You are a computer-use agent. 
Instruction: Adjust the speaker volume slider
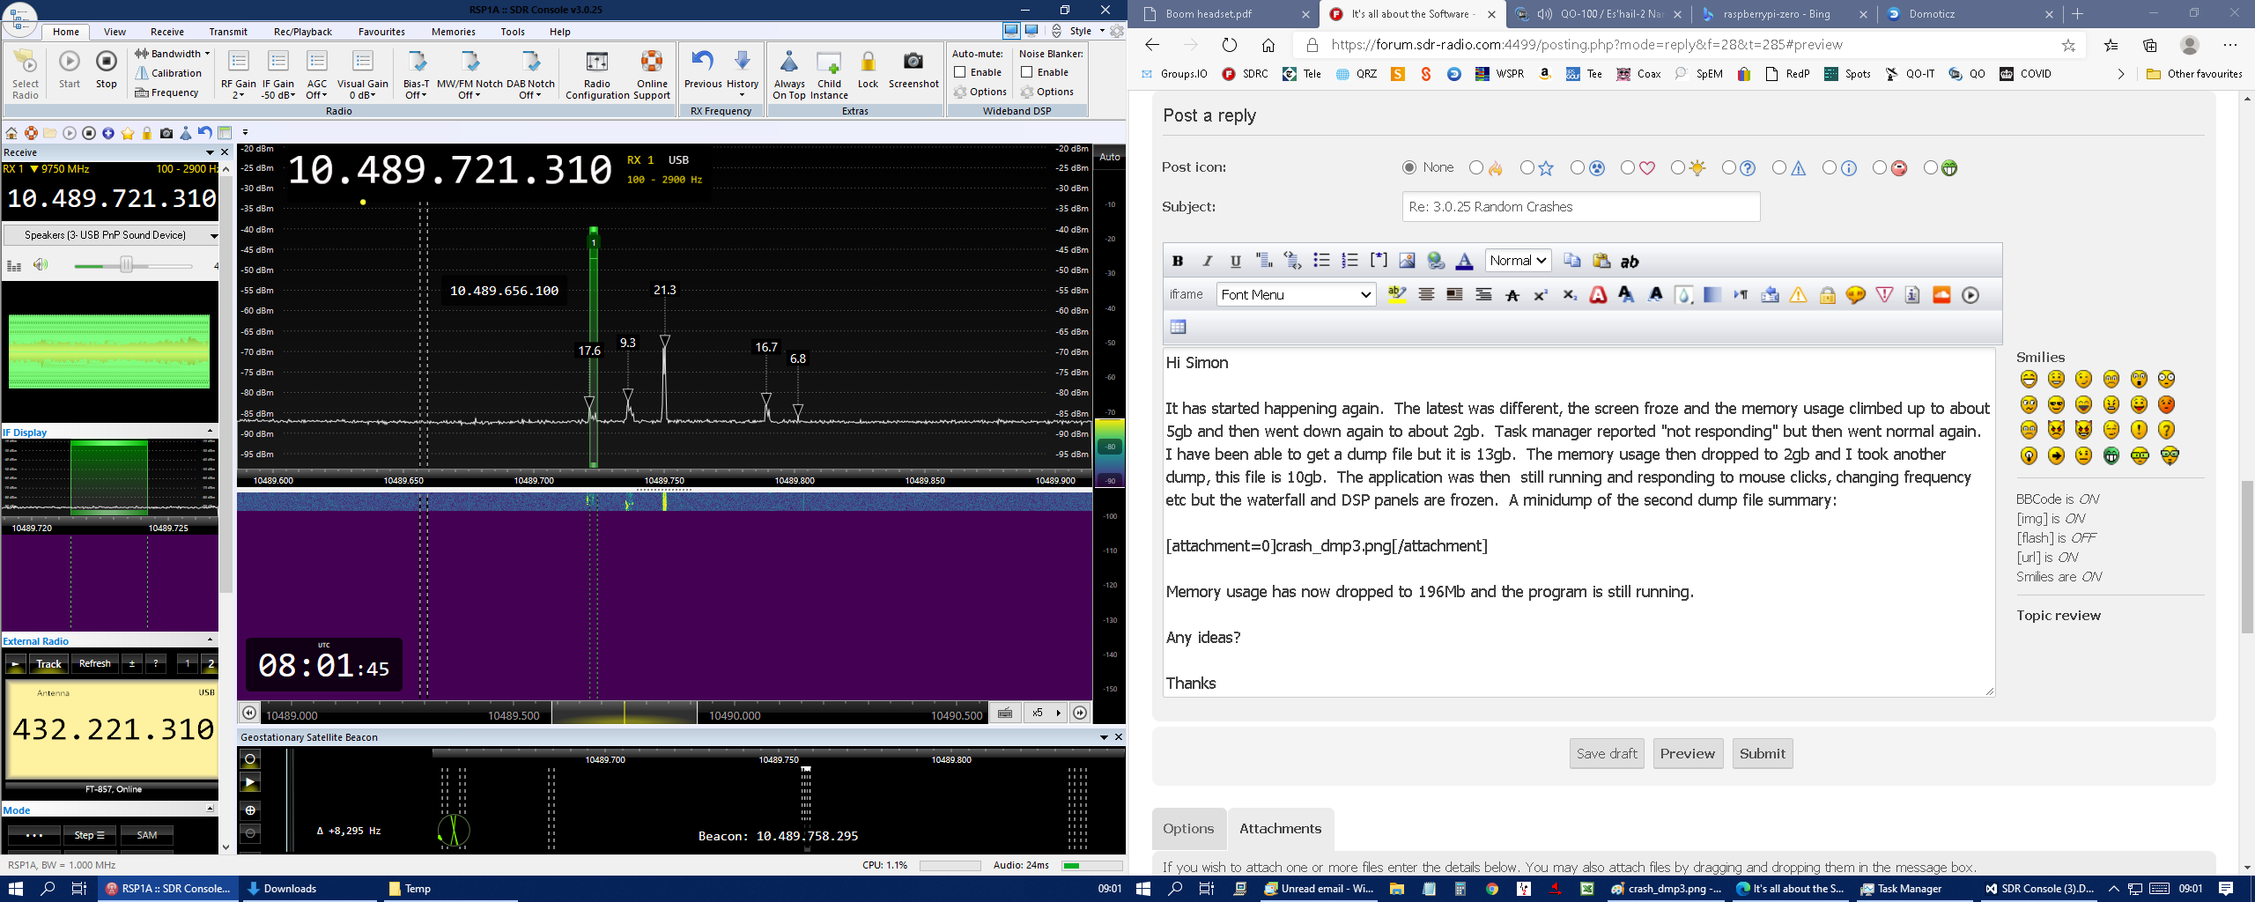126,265
